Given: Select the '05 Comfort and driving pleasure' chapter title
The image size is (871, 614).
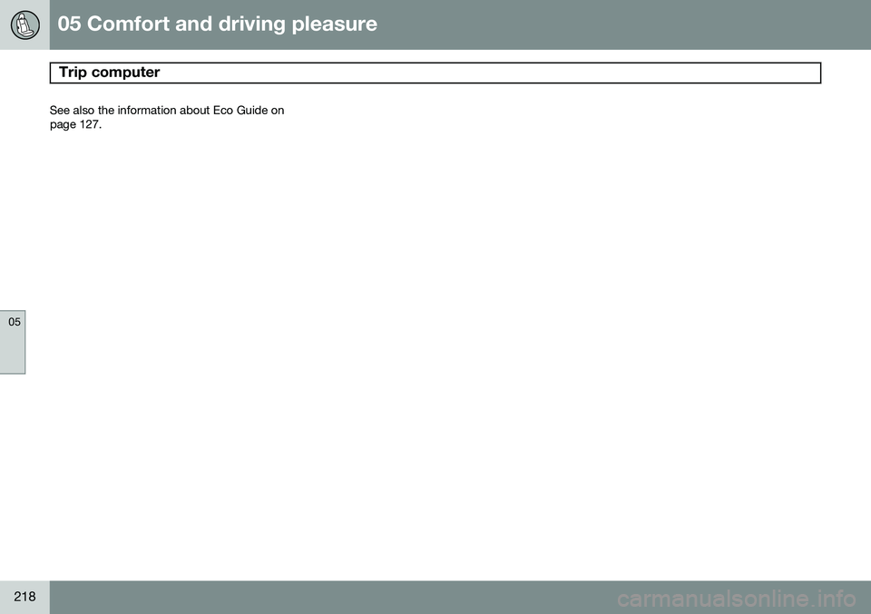Looking at the screenshot, I should 217,24.
